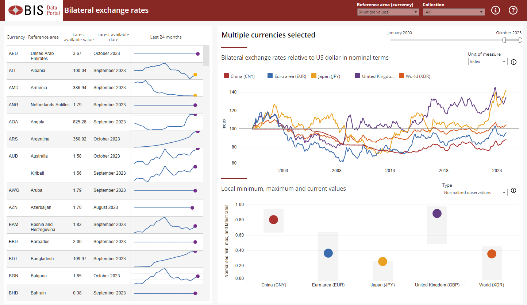Click the purple marker on AED sparkline

[198, 54]
